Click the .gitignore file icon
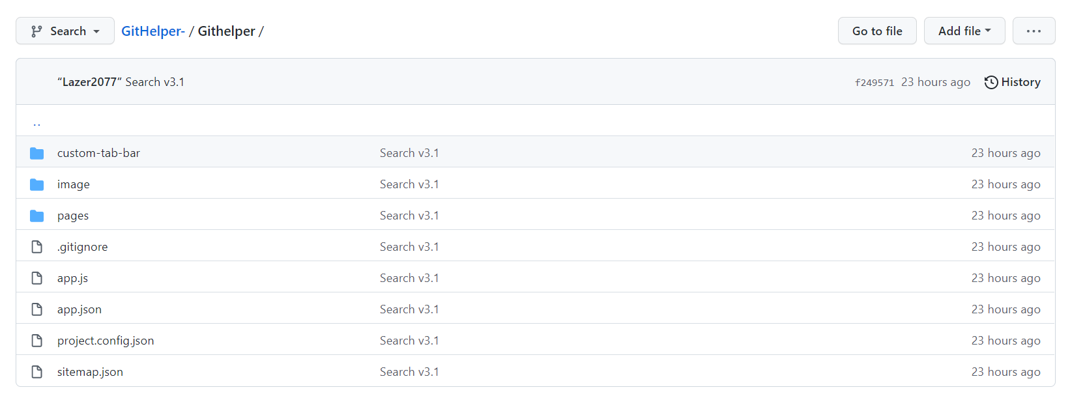Image resolution: width=1070 pixels, height=411 pixels. pos(37,247)
